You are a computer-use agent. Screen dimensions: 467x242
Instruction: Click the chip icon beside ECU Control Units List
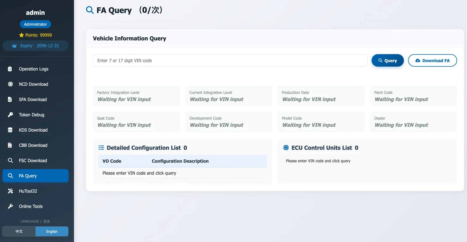tap(286, 148)
